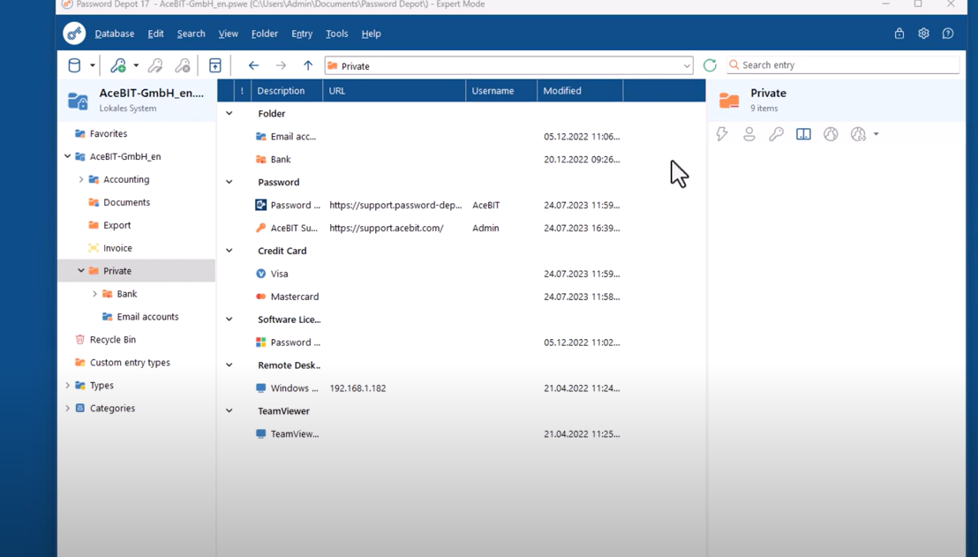Open the Tools menu
The height and width of the screenshot is (557, 978).
336,34
